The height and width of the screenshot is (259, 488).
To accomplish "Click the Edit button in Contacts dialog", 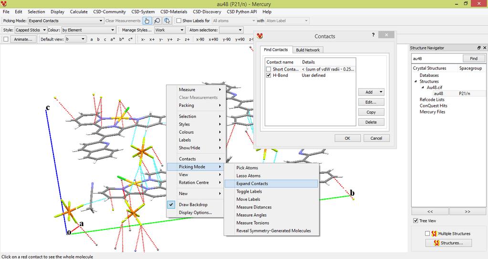I will pyautogui.click(x=371, y=102).
